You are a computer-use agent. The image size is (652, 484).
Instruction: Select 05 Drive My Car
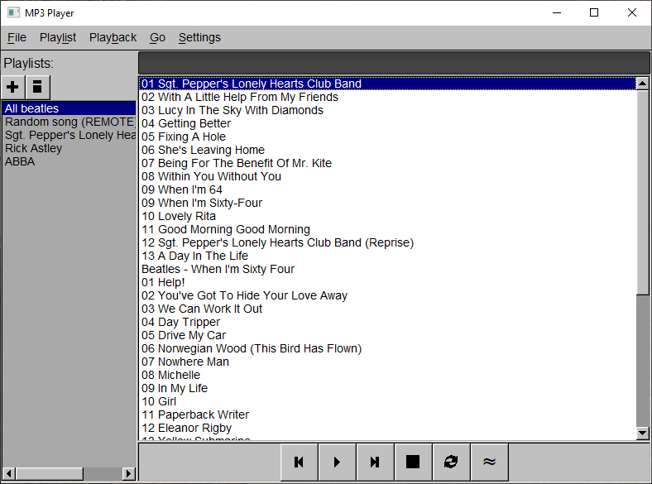387,336
